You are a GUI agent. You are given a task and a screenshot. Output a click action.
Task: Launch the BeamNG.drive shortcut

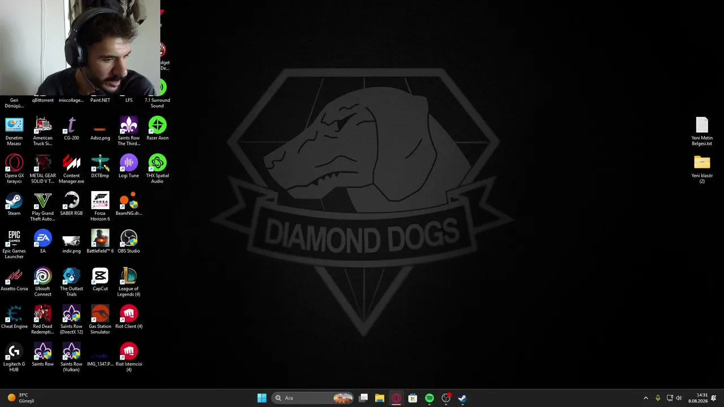[129, 204]
